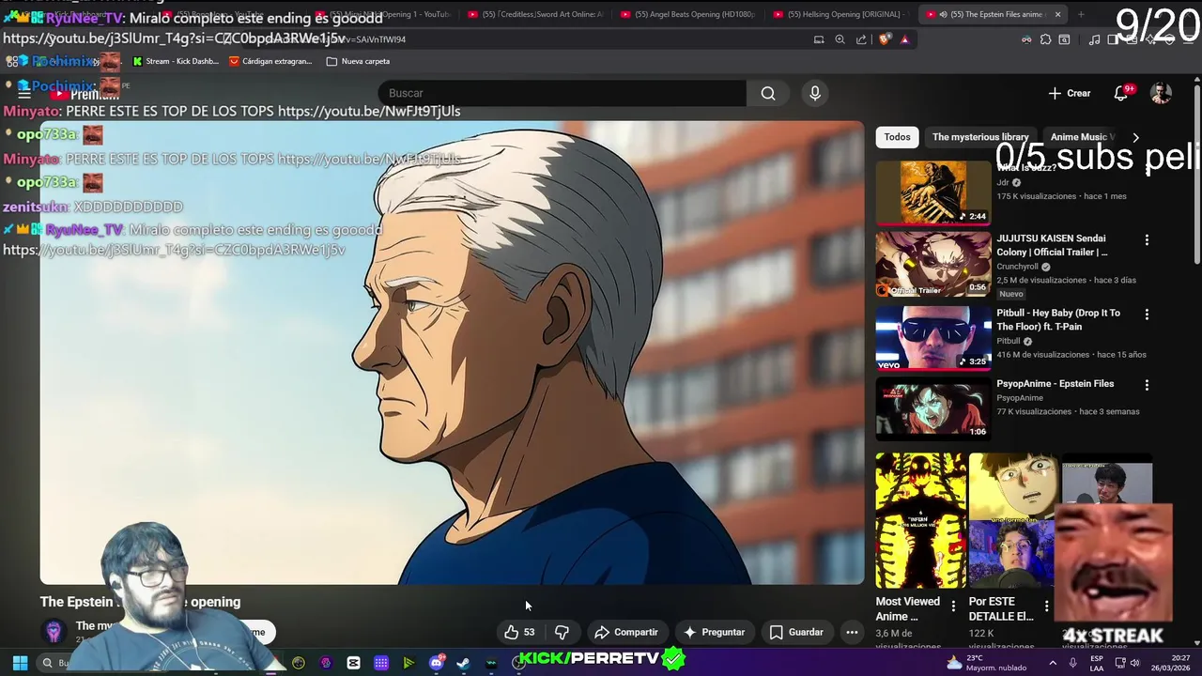Click the music note toolbar icon
Viewport: 1202px width, 676px height.
(x=1094, y=39)
